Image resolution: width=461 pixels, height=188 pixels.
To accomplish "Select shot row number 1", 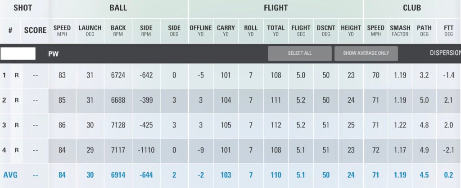I will pyautogui.click(x=5, y=75).
